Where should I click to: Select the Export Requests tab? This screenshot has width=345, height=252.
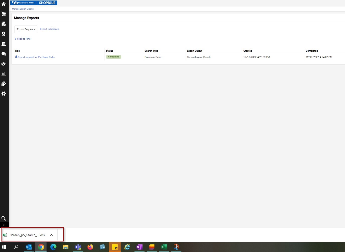click(26, 29)
